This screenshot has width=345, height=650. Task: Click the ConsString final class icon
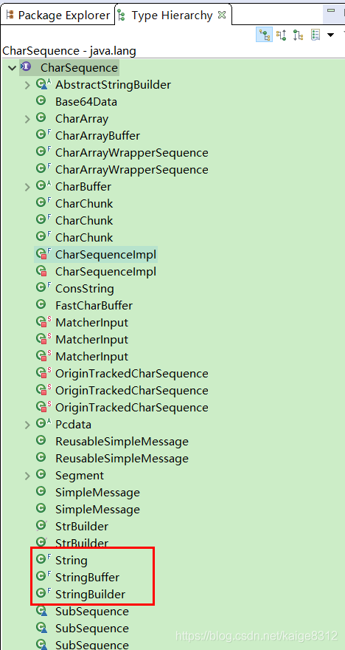42,287
